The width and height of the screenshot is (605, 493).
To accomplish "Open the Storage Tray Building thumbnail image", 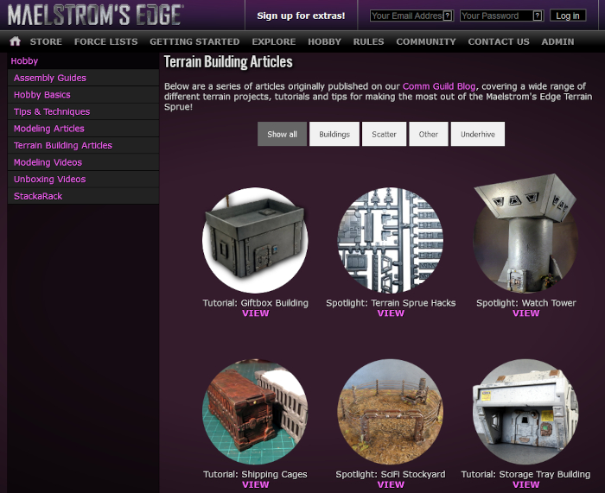I will [x=525, y=412].
